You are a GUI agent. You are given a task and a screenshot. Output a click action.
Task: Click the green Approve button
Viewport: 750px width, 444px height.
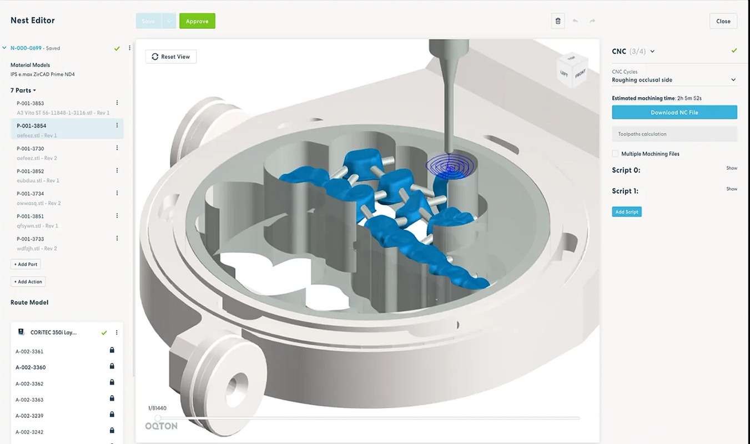[197, 21]
